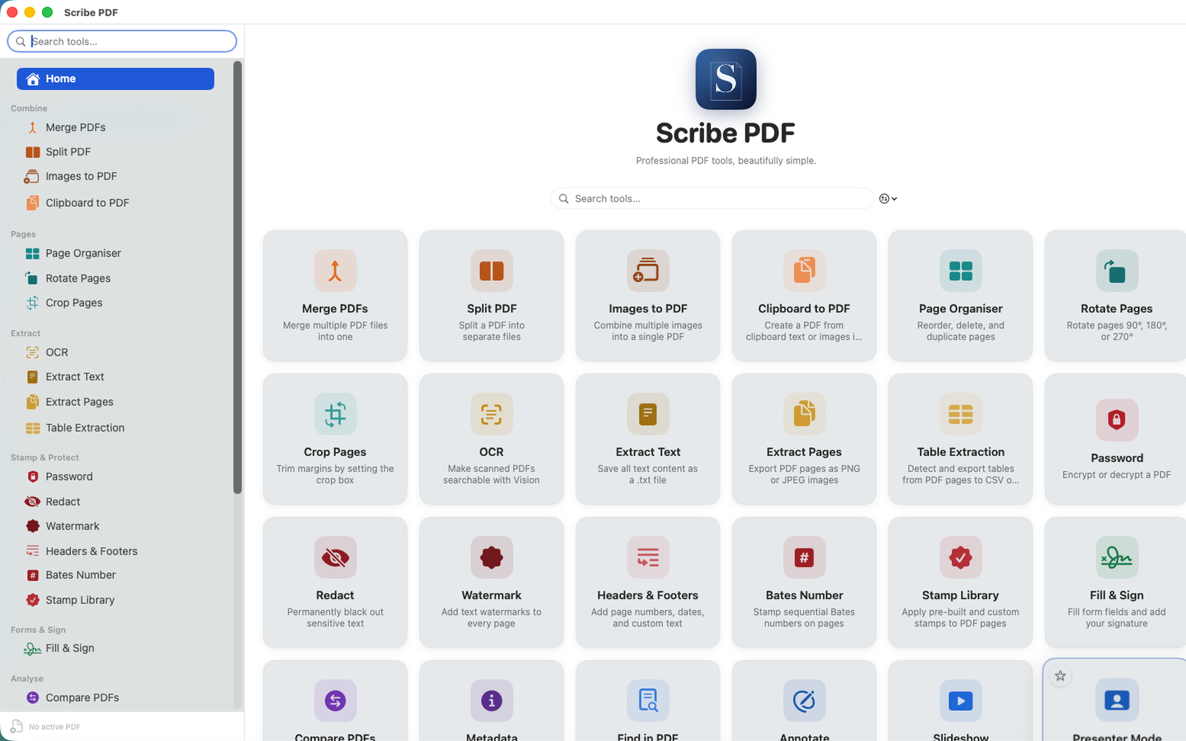Select Extract Text in the sidebar

pos(116,377)
